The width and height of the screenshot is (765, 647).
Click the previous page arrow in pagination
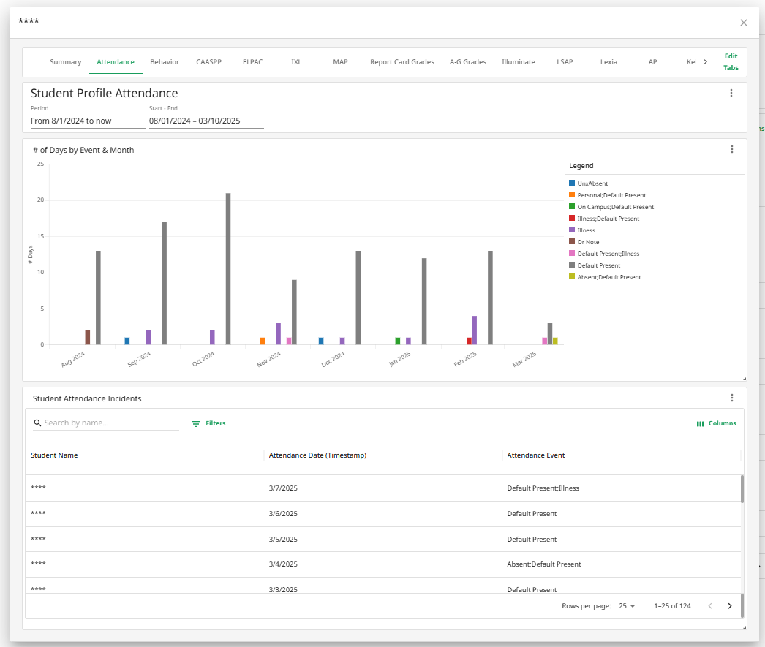[709, 605]
